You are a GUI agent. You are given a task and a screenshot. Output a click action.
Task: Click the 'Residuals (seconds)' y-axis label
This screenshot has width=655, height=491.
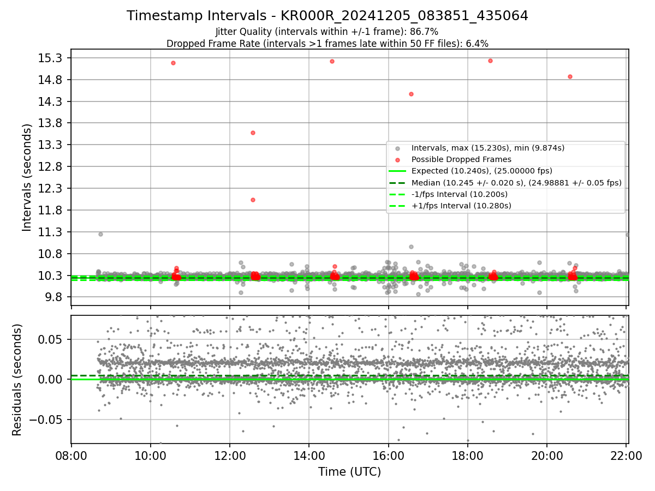[17, 380]
